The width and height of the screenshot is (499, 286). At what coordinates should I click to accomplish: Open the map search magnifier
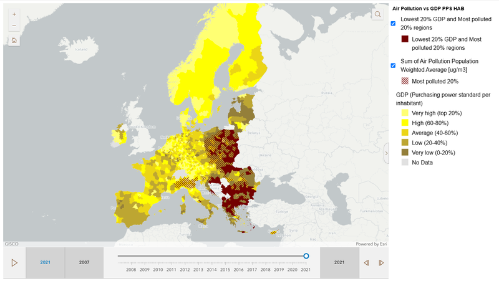378,14
